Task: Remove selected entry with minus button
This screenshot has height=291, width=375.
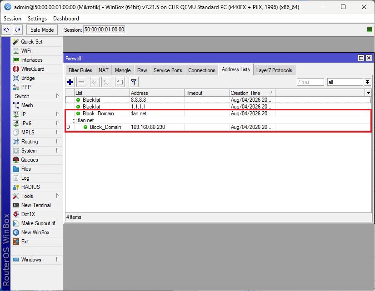Action: (x=81, y=83)
